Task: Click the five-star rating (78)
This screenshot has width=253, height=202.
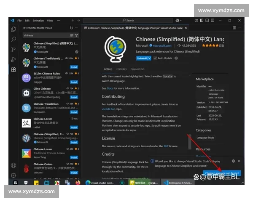Action: pyautogui.click(x=213, y=45)
